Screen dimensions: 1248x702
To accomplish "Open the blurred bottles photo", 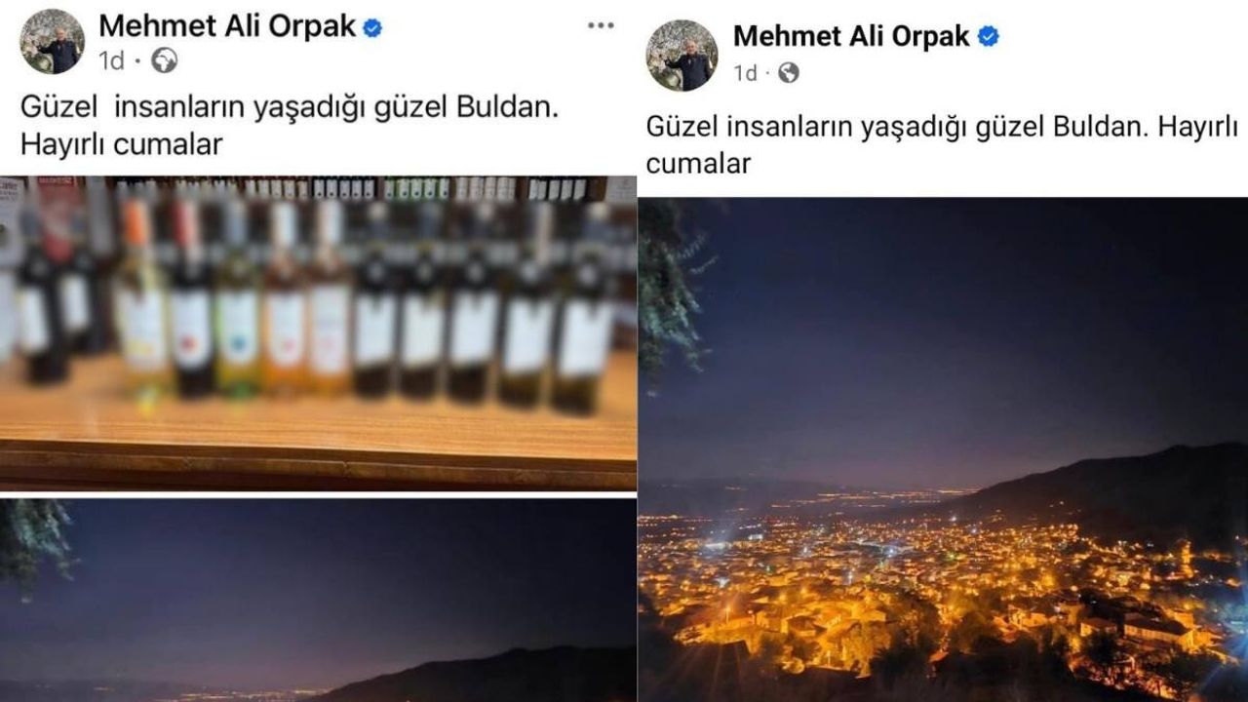I will [x=318, y=332].
